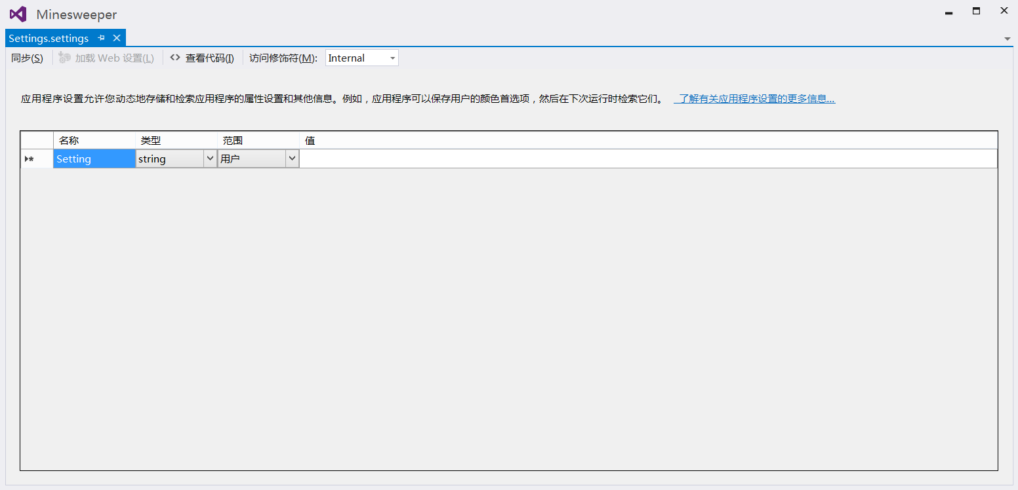This screenshot has height=490, width=1018.
Task: Click the 名称 column header
Action: coord(94,140)
